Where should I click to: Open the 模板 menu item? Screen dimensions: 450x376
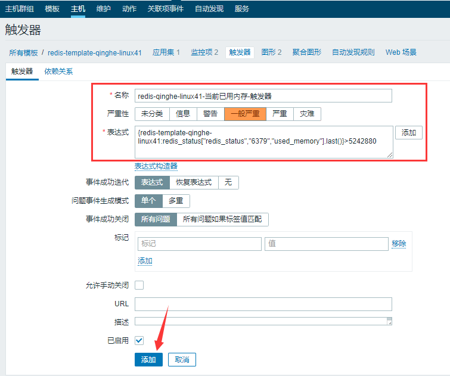[x=52, y=8]
